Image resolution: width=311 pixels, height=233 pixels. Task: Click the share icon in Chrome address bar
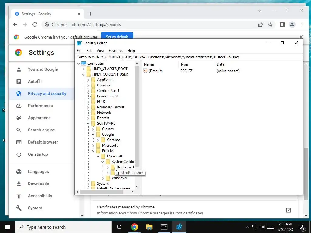260,25
